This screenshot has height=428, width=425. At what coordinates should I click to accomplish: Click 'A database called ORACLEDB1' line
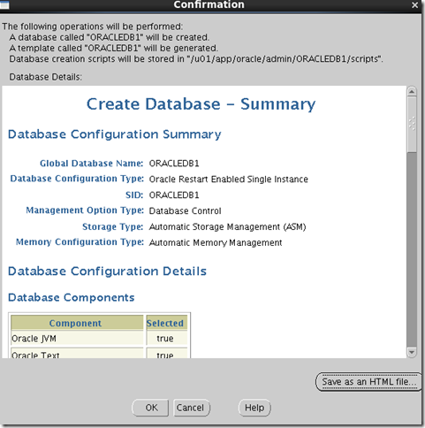point(110,37)
